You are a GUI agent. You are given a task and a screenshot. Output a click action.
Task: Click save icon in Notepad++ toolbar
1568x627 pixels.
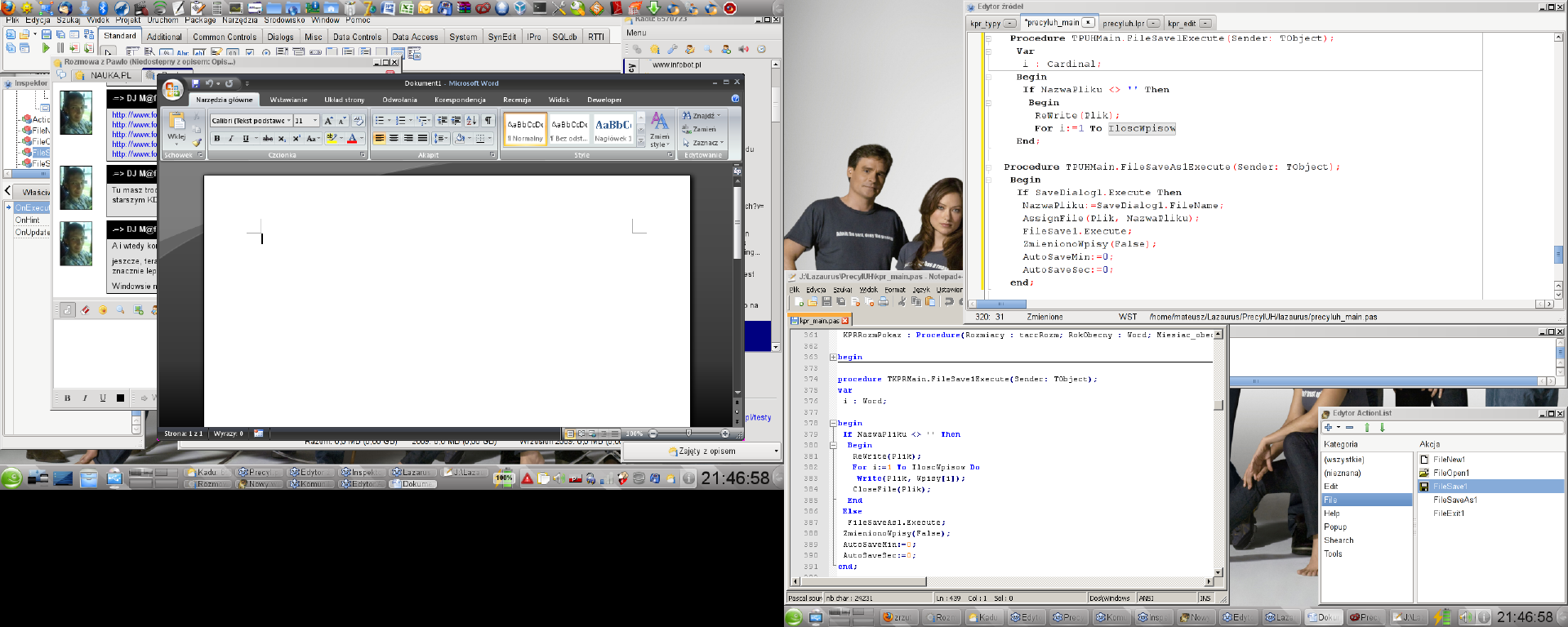click(x=826, y=301)
